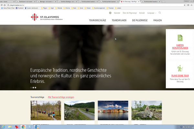
Task: Open the Eventmanagement bookmarks folder
Action: 99,8
